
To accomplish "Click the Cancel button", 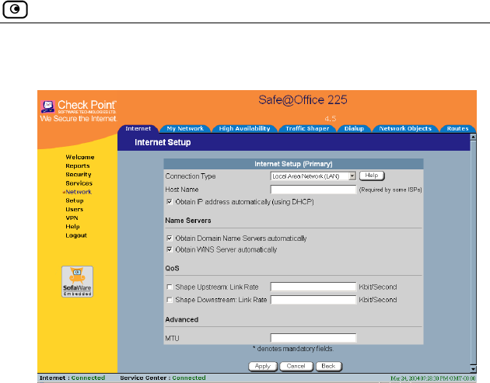I will [296, 366].
